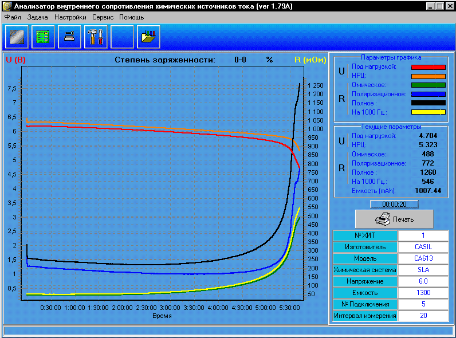Open the hammer and screwdriver tools icon
The image size is (456, 338).
tap(96, 37)
